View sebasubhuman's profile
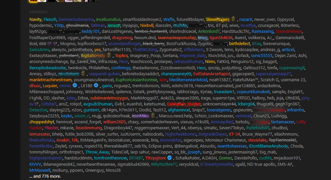The image size is (331, 180). [x=188, y=62]
